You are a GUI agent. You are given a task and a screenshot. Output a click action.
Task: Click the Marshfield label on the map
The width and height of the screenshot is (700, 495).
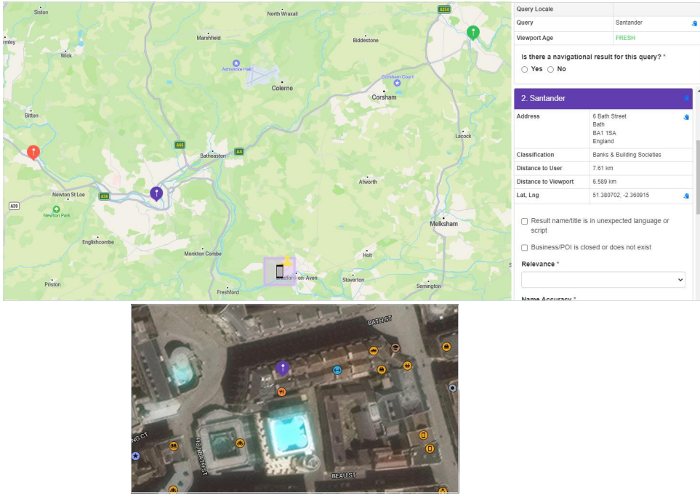tap(209, 38)
